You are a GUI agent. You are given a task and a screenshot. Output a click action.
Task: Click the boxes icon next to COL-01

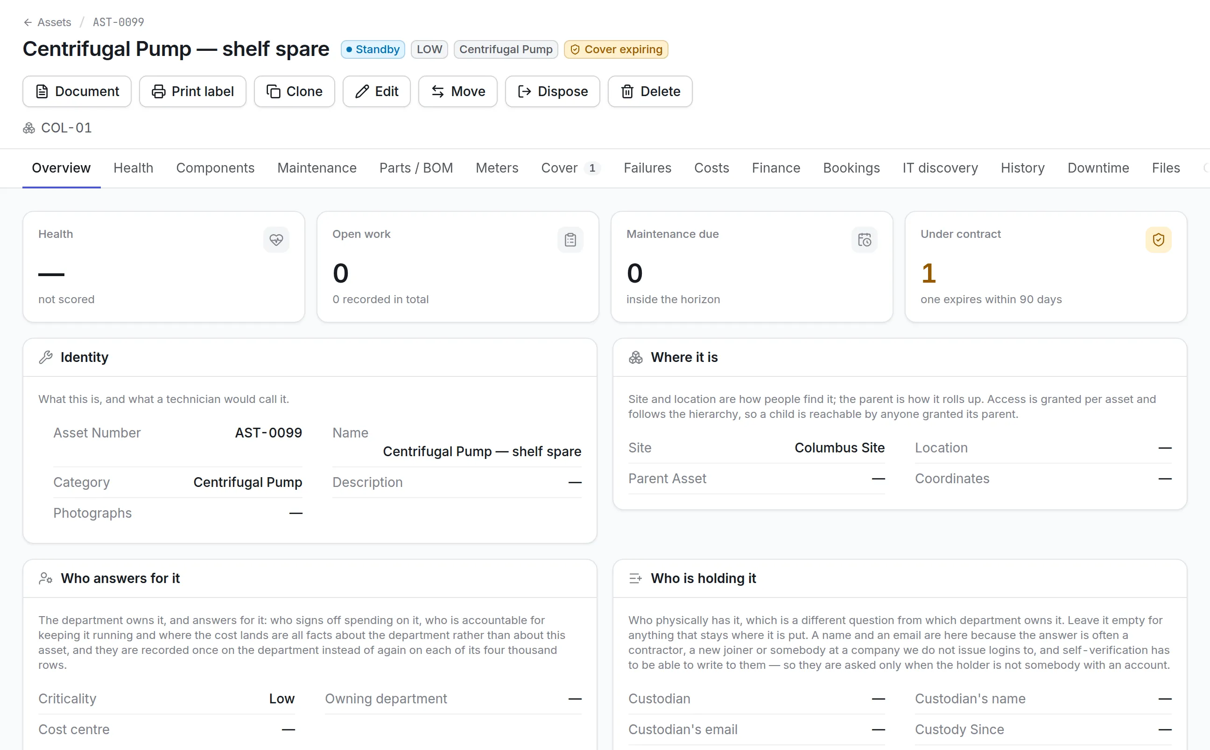coord(29,128)
